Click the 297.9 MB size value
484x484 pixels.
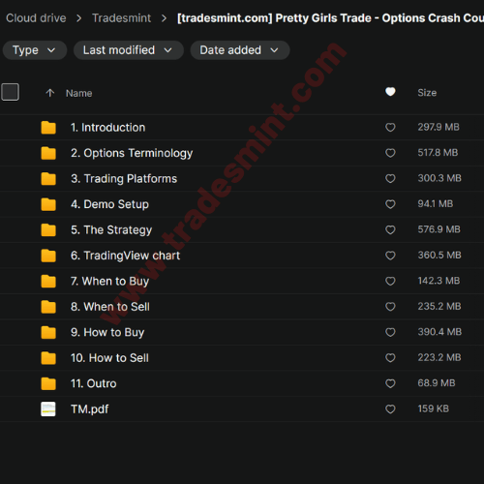[439, 127]
